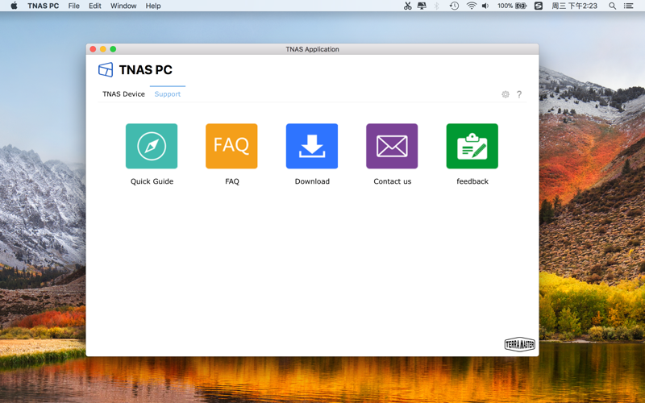This screenshot has height=403, width=645.
Task: Minimize the TNAS Application window
Action: click(103, 49)
